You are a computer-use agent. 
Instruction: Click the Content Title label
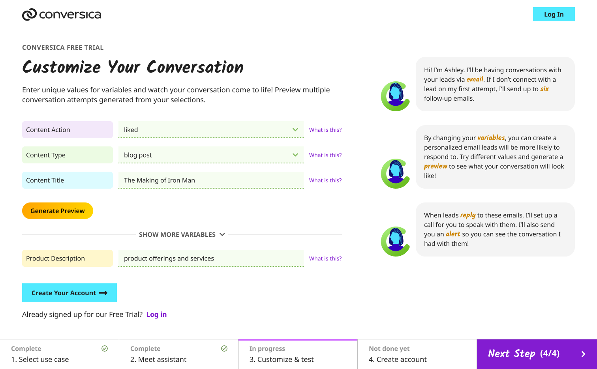(68, 180)
